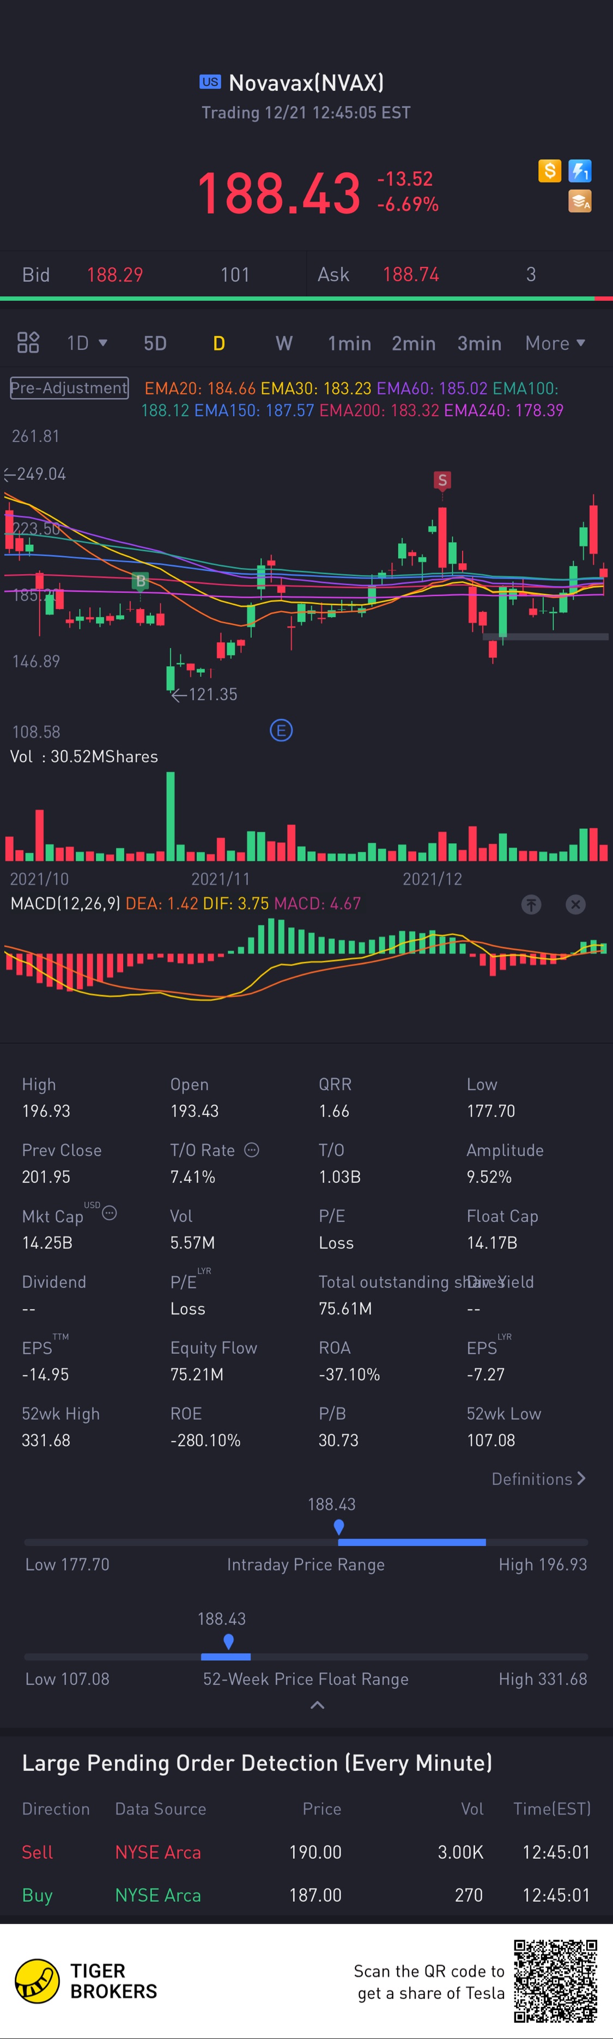Select the D daily chart tab

click(x=220, y=343)
